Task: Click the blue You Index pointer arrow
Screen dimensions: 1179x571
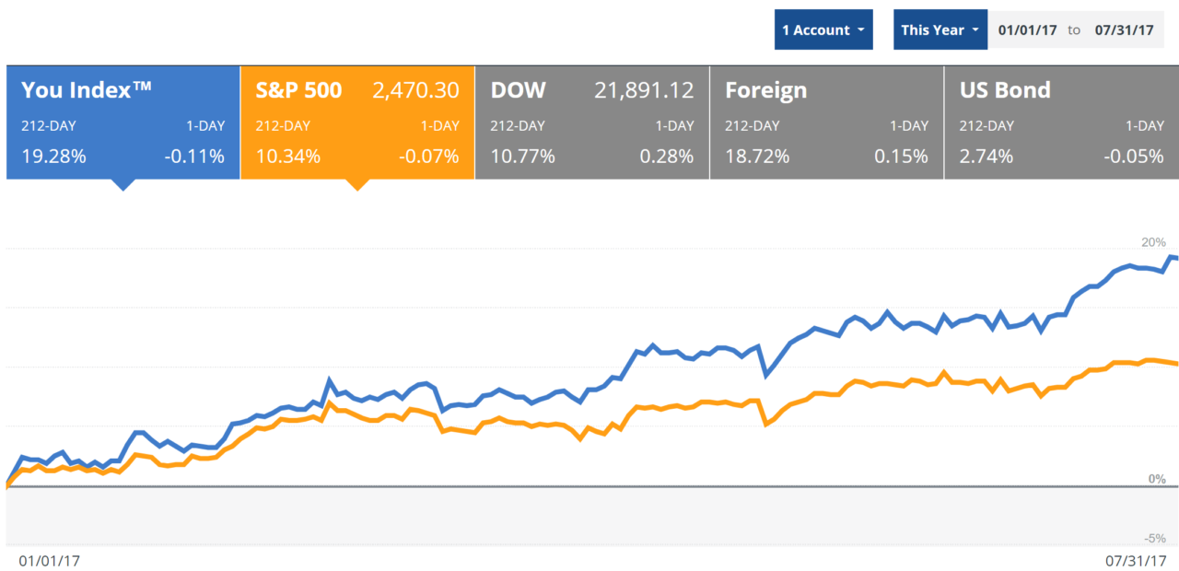Action: pos(123,184)
